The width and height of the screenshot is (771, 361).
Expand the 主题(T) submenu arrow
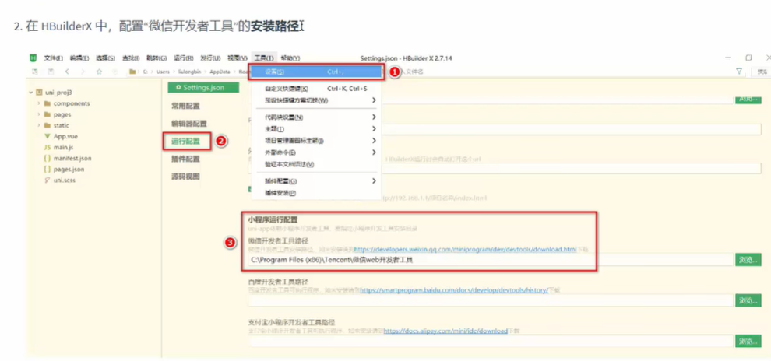(374, 128)
